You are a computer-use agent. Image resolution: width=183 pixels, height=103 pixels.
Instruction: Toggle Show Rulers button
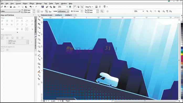75,7
